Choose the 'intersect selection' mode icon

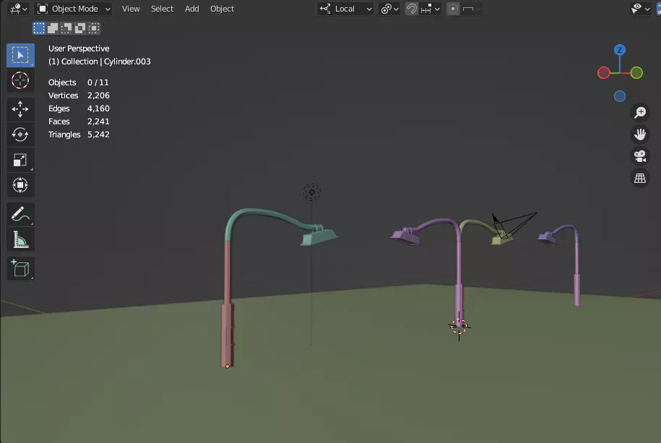(94, 28)
